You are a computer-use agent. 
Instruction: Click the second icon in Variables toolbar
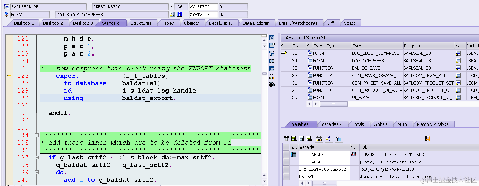click(x=294, y=139)
